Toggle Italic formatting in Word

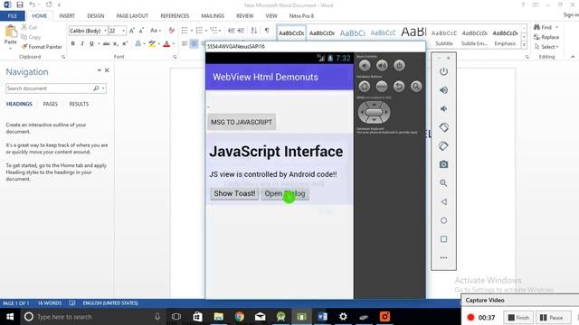(82, 44)
